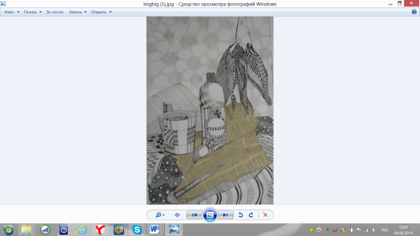Click the displayed still life drawing
This screenshot has width=420, height=236.
click(210, 111)
